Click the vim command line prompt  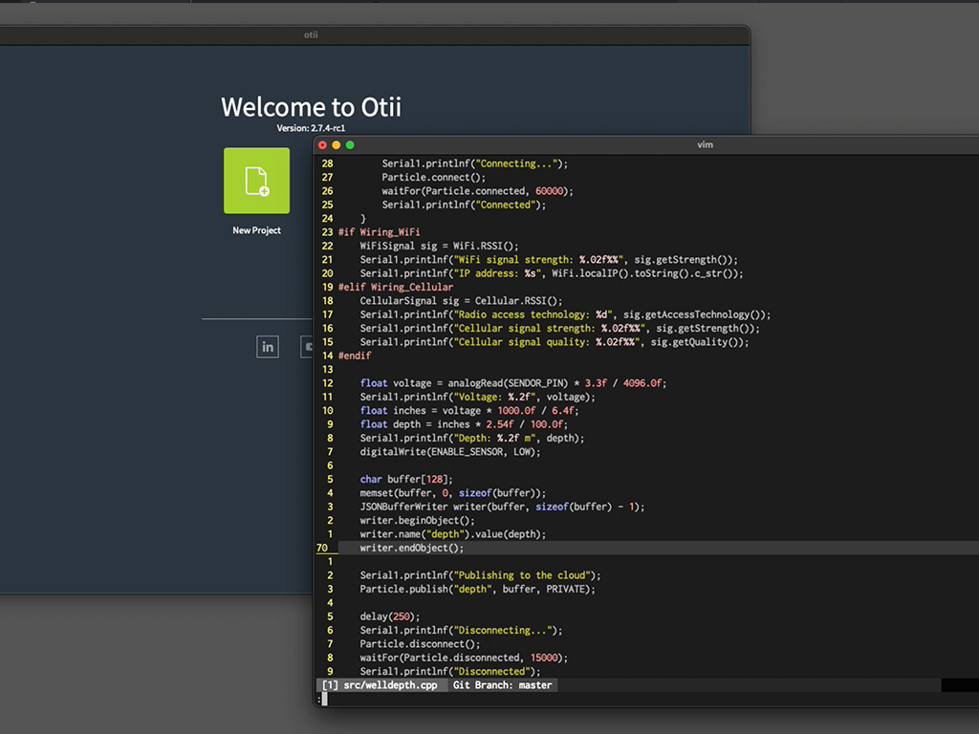pyautogui.click(x=325, y=699)
